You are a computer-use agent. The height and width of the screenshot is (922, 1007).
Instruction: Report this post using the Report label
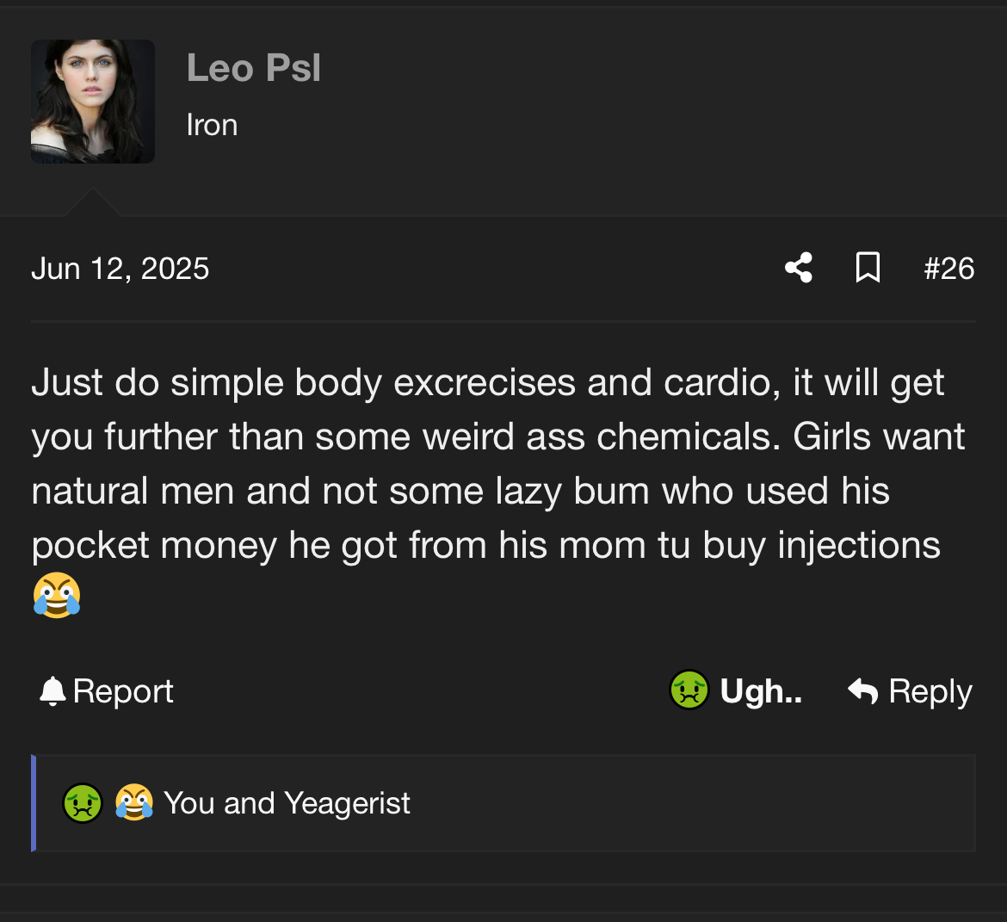pos(123,691)
